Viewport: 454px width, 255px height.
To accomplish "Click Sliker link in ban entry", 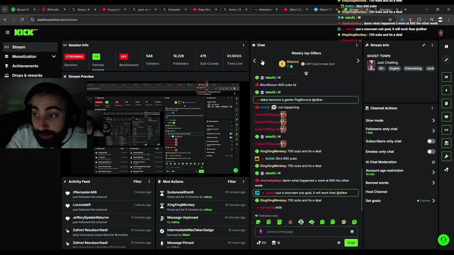I will 186,235.
